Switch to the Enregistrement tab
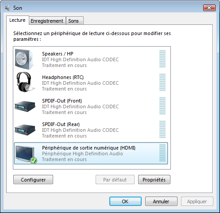 tap(47, 21)
